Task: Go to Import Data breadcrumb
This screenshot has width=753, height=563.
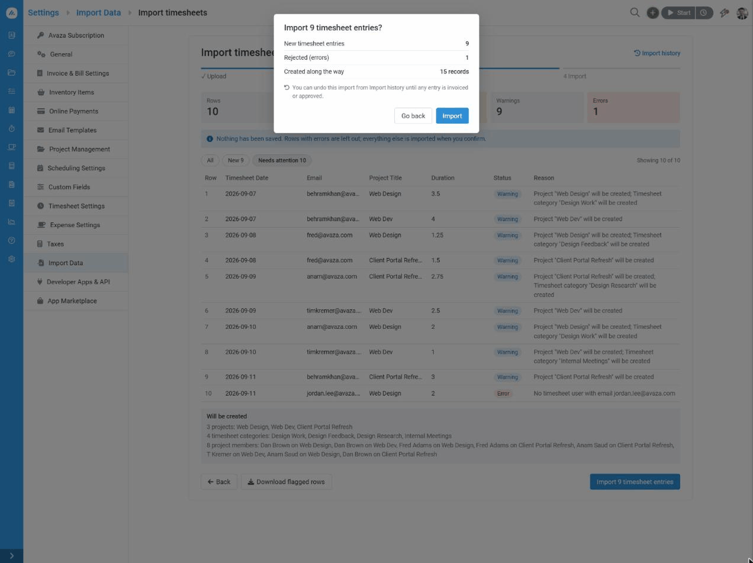Action: 98,12
